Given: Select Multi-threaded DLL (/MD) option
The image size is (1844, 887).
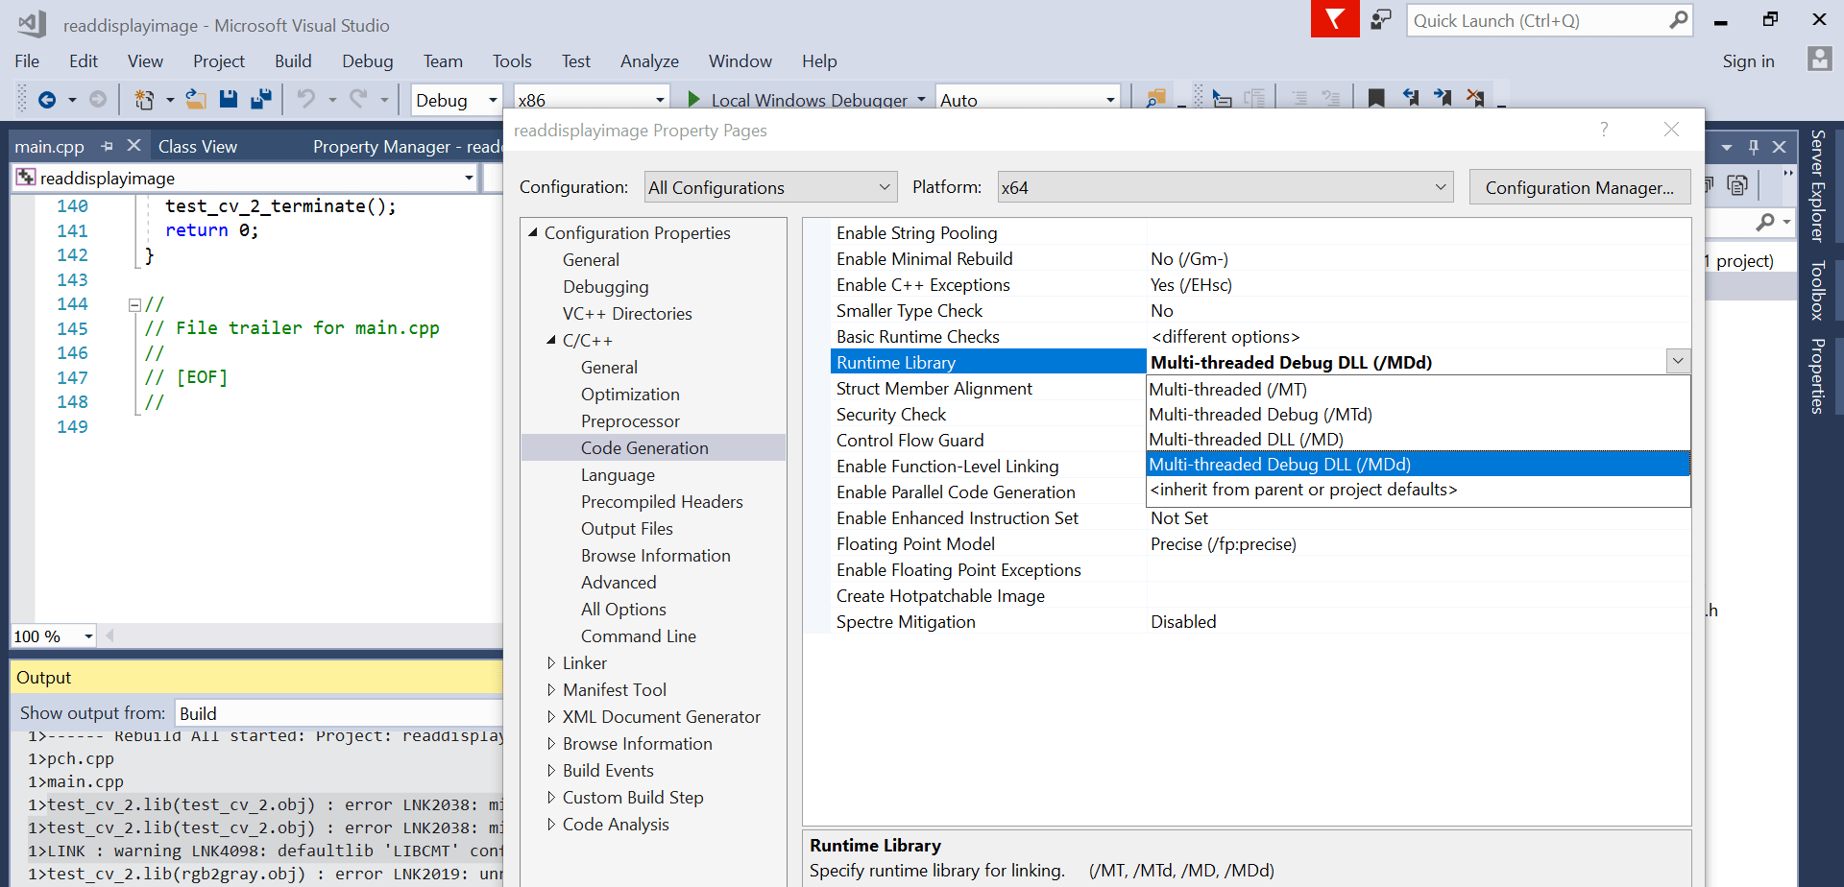Looking at the screenshot, I should point(1246,440).
